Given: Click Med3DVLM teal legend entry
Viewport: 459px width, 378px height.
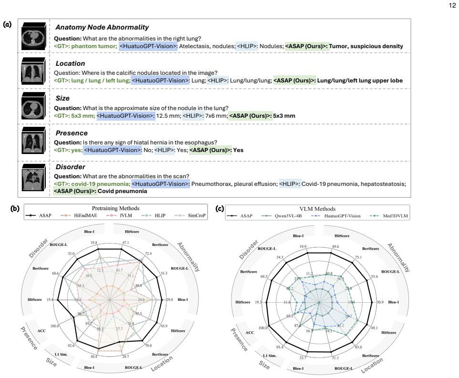Looking at the screenshot, I should pos(389,216).
